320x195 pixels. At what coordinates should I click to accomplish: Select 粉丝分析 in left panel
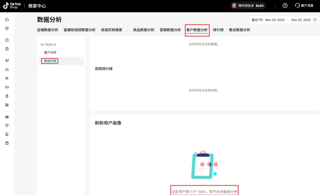[50, 61]
